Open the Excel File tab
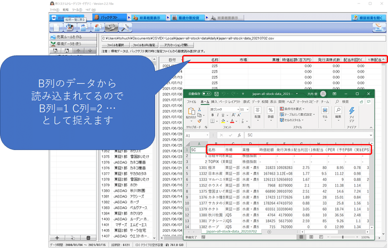 191,102
